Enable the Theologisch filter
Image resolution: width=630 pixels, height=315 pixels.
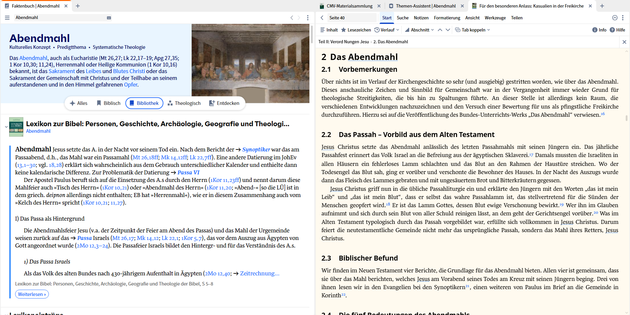click(184, 103)
